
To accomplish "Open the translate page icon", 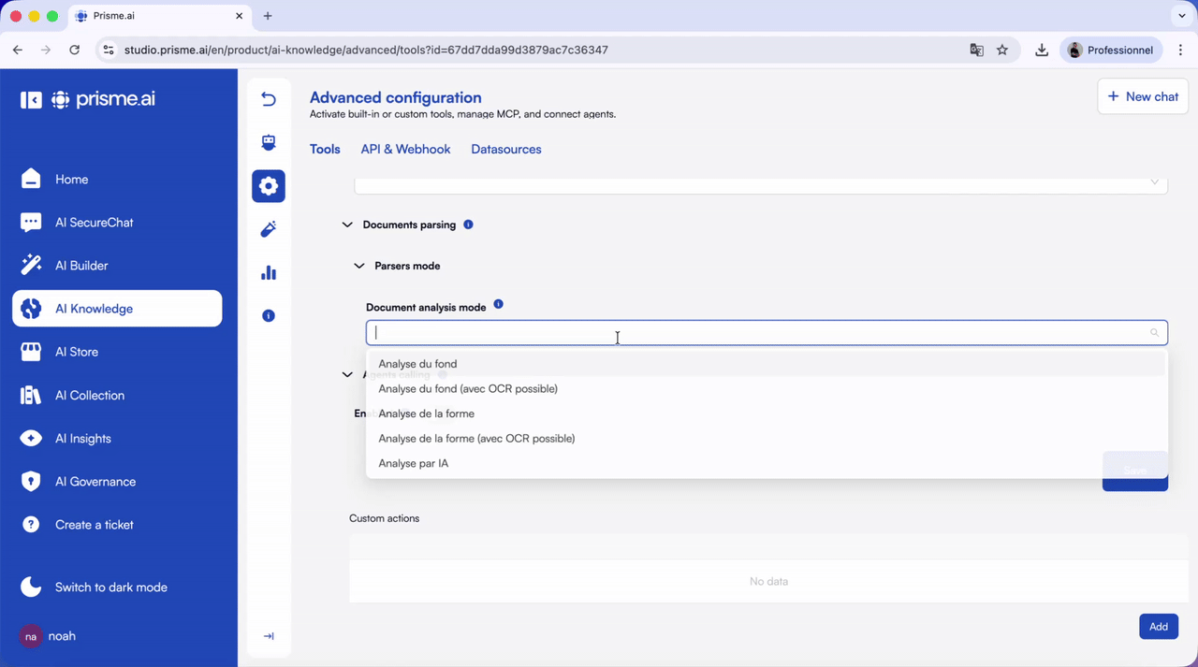I will (976, 50).
